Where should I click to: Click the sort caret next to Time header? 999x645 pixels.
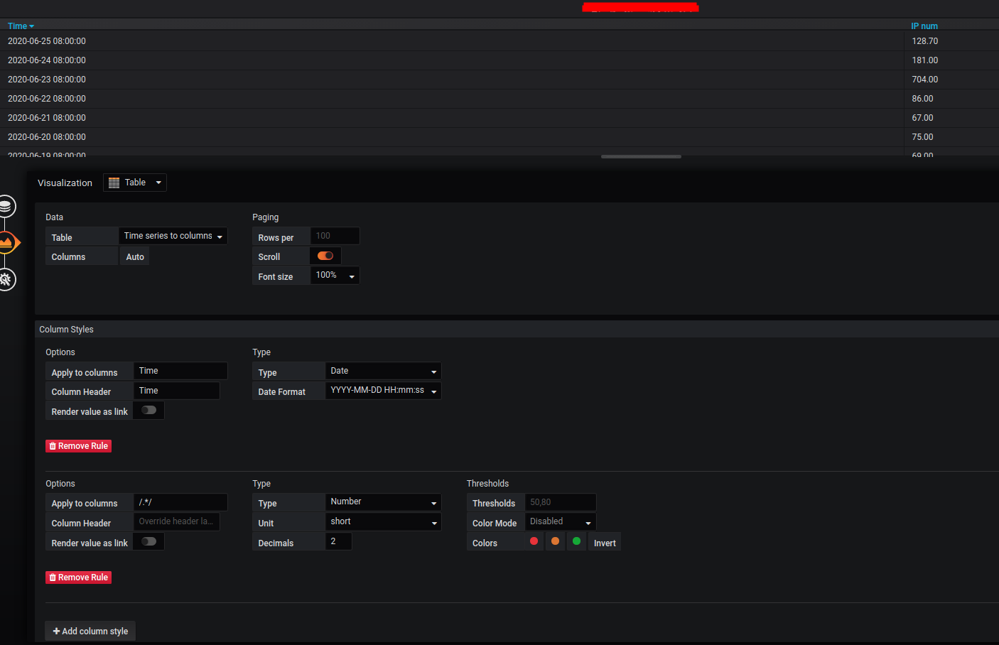tap(32, 26)
